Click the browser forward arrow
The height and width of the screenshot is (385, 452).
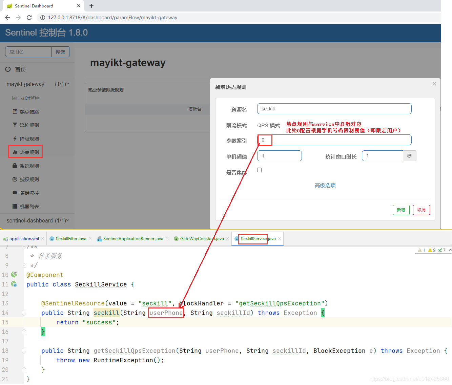pyautogui.click(x=18, y=18)
